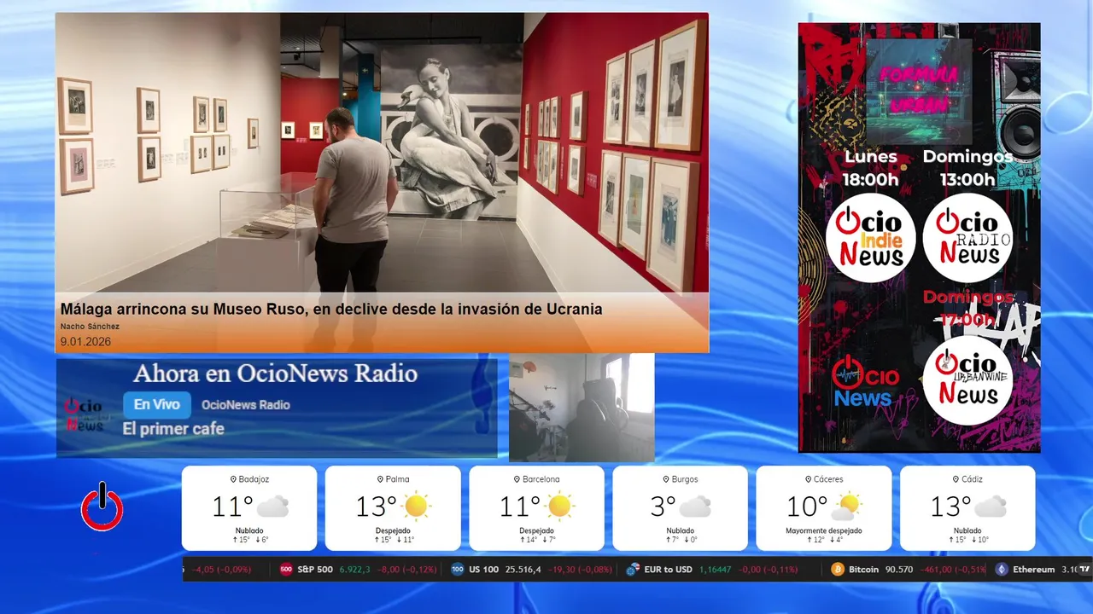Click the S&P 500 value 6.922,3

pos(355,569)
